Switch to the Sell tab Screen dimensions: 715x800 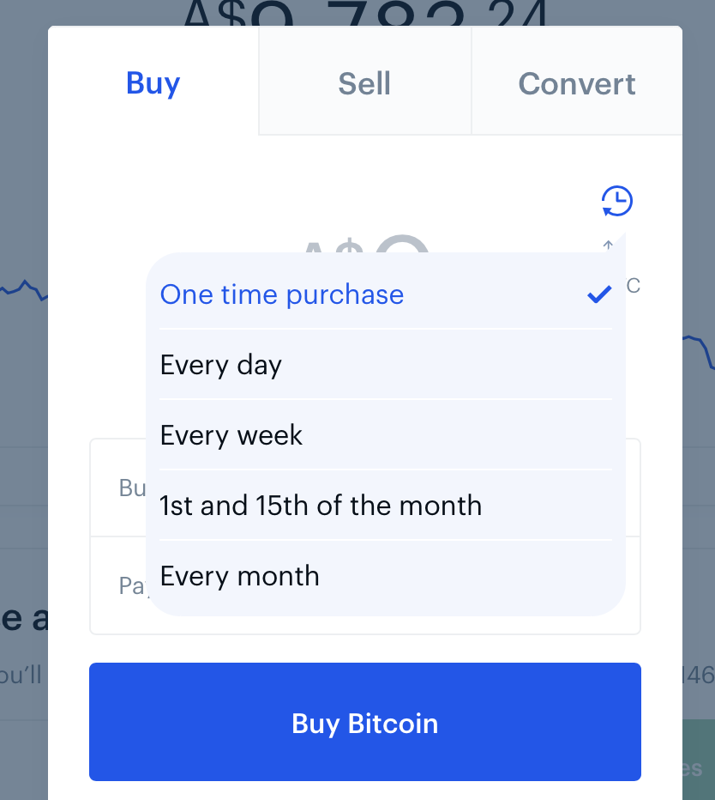(x=365, y=83)
